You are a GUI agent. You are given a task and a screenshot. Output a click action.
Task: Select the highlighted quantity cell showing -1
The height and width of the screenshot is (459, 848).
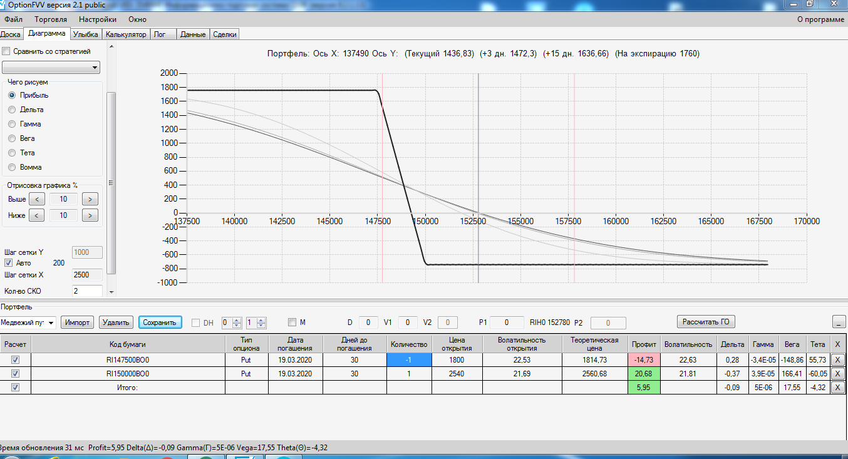[x=409, y=360]
